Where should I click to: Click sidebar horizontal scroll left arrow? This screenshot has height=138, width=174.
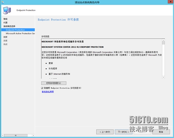pyautogui.click(x=3, y=135)
